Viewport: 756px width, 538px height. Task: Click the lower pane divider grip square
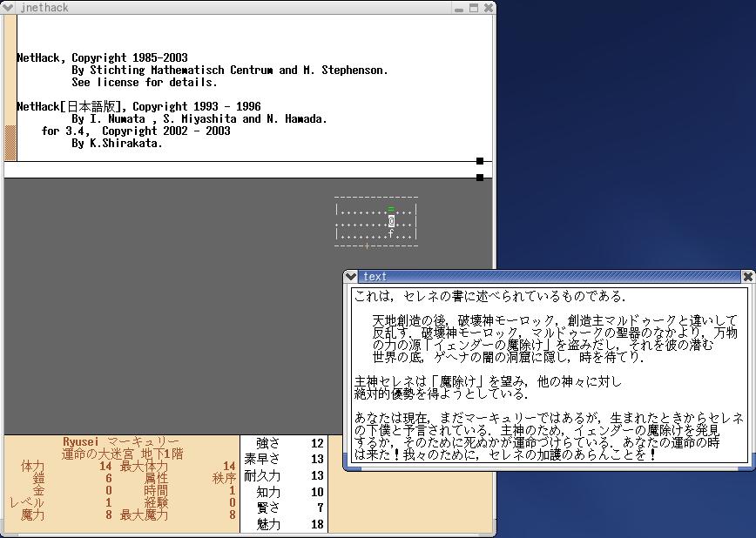pyautogui.click(x=480, y=178)
